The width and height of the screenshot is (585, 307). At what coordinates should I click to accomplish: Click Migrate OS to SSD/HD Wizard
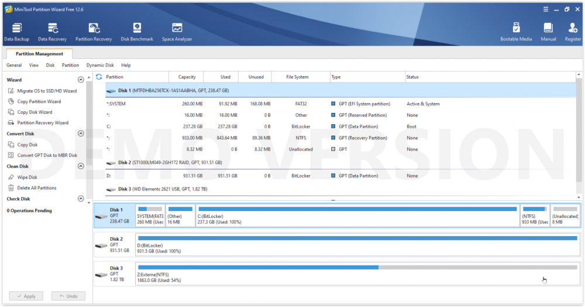point(47,91)
